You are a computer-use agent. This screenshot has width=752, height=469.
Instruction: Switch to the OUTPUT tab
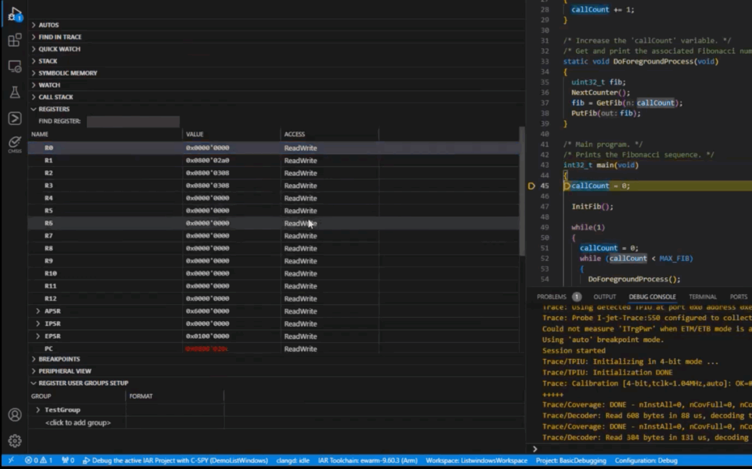pos(605,297)
